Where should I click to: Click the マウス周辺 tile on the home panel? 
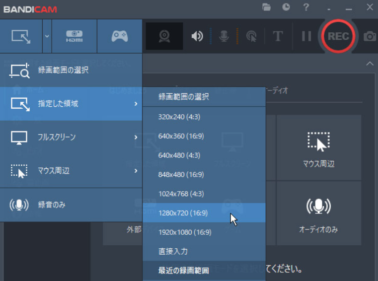319,147
